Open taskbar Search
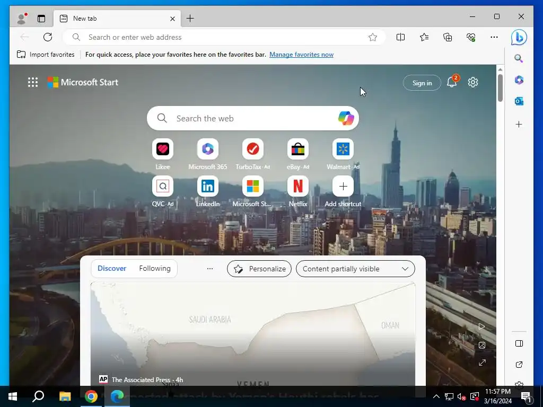Viewport: 543px width, 407px height. pos(38,396)
